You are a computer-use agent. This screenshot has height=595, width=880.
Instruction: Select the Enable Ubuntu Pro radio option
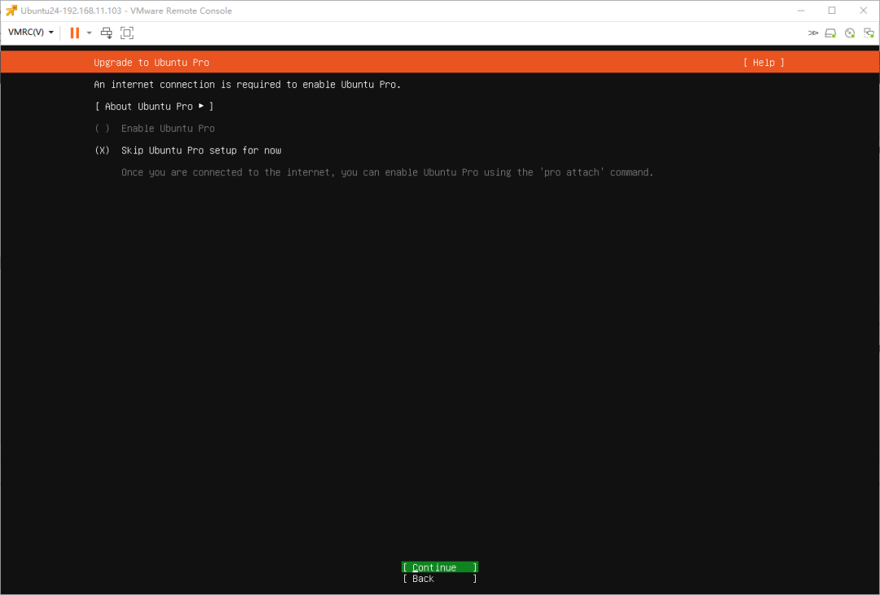tap(155, 128)
